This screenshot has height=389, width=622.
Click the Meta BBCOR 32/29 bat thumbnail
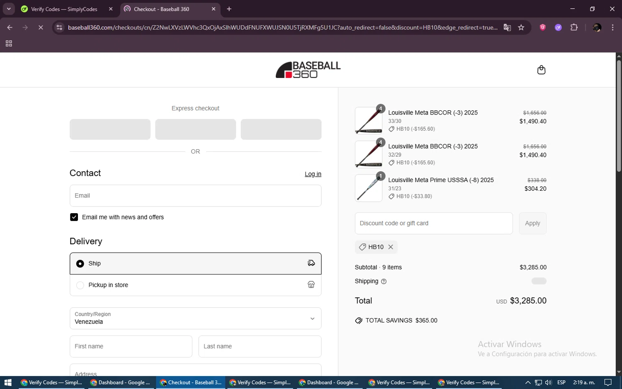[369, 154]
